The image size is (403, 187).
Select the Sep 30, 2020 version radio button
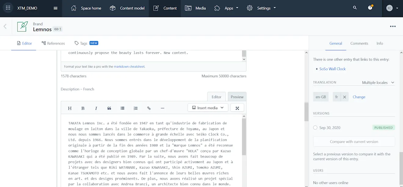[x=315, y=128]
